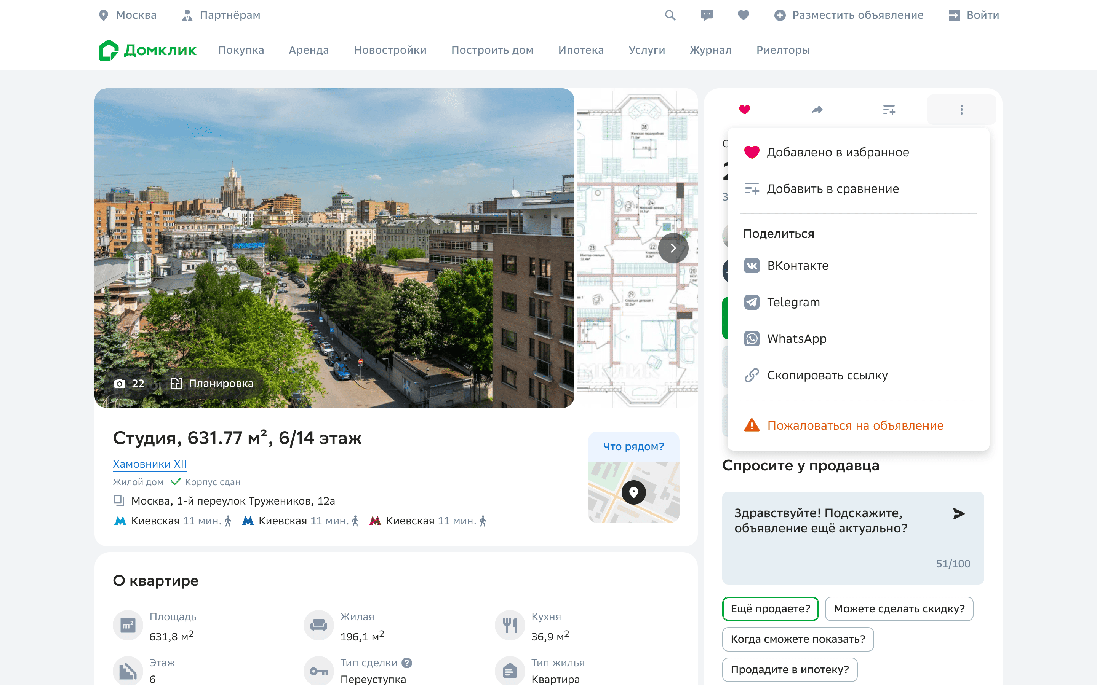Open the Услуги menu
Image resolution: width=1097 pixels, height=685 pixels.
click(x=647, y=50)
